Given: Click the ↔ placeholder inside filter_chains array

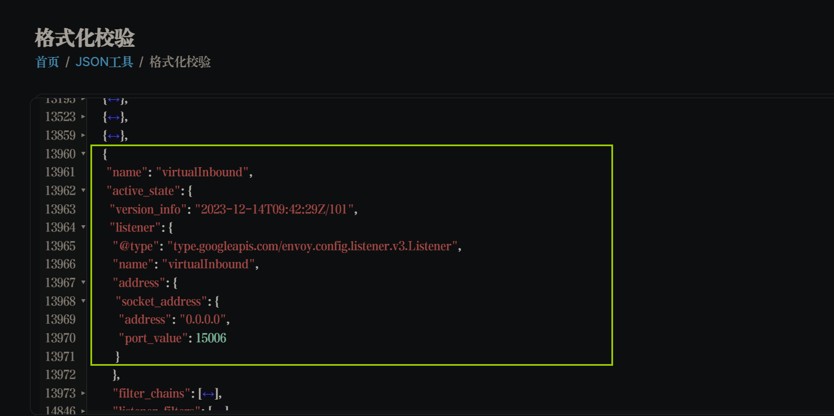Looking at the screenshot, I should 208,393.
